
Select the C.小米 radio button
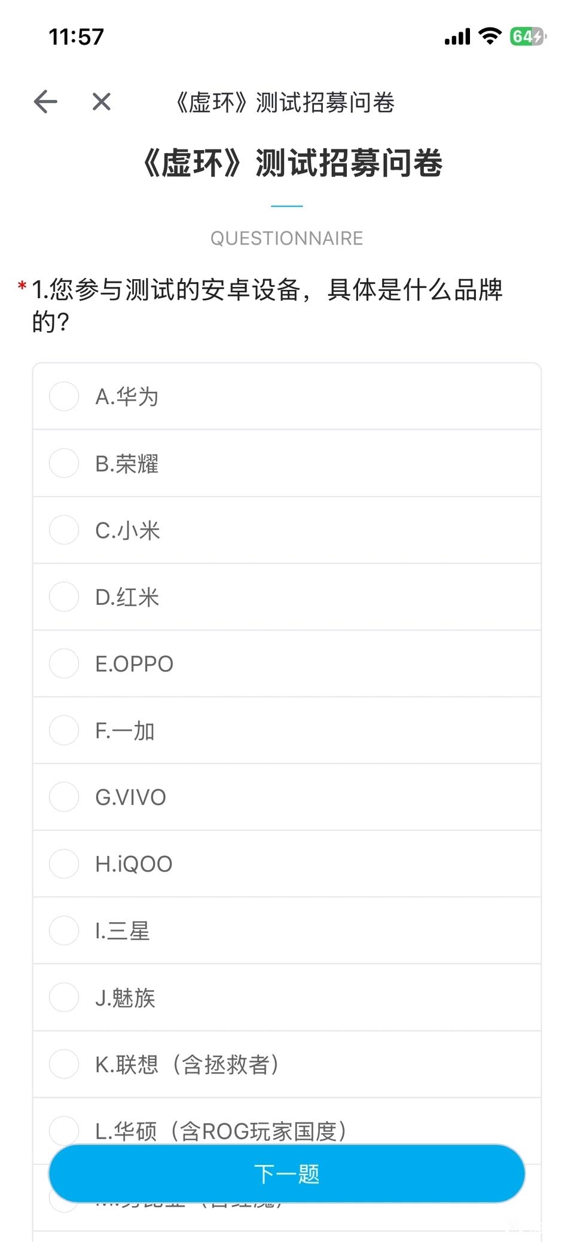[64, 530]
